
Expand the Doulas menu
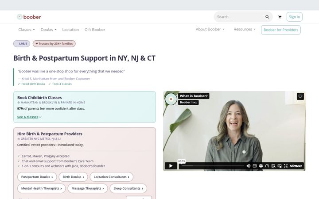[48, 30]
